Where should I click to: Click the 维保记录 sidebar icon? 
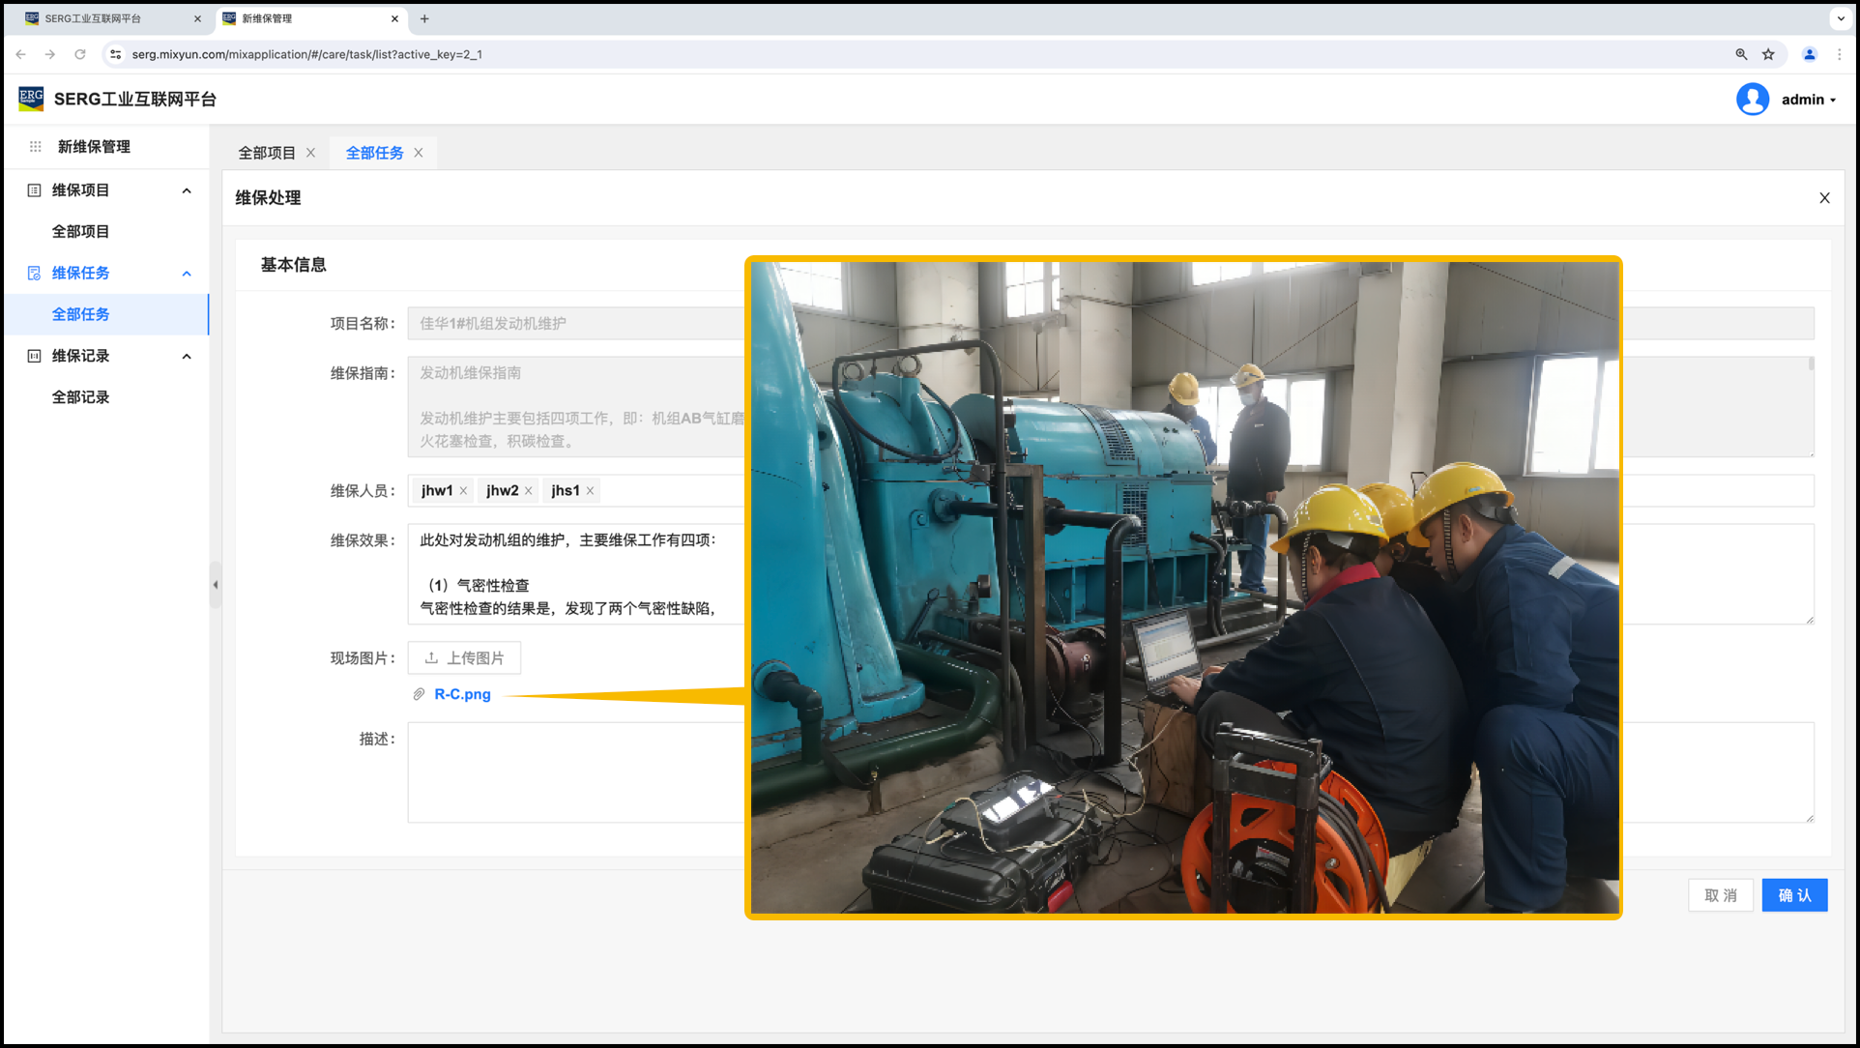pyautogui.click(x=34, y=356)
